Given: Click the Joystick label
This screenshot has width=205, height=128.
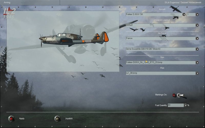Looking at the screenshot, I should pos(69,119).
